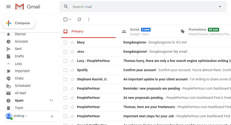Open the main menu hamburger icon
Screen dimensions: 231x125
tap(8, 7)
